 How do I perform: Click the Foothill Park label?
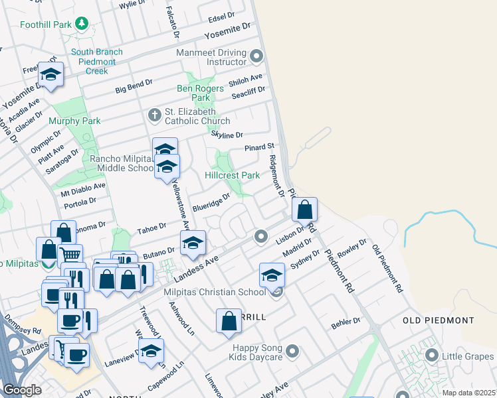46,25
